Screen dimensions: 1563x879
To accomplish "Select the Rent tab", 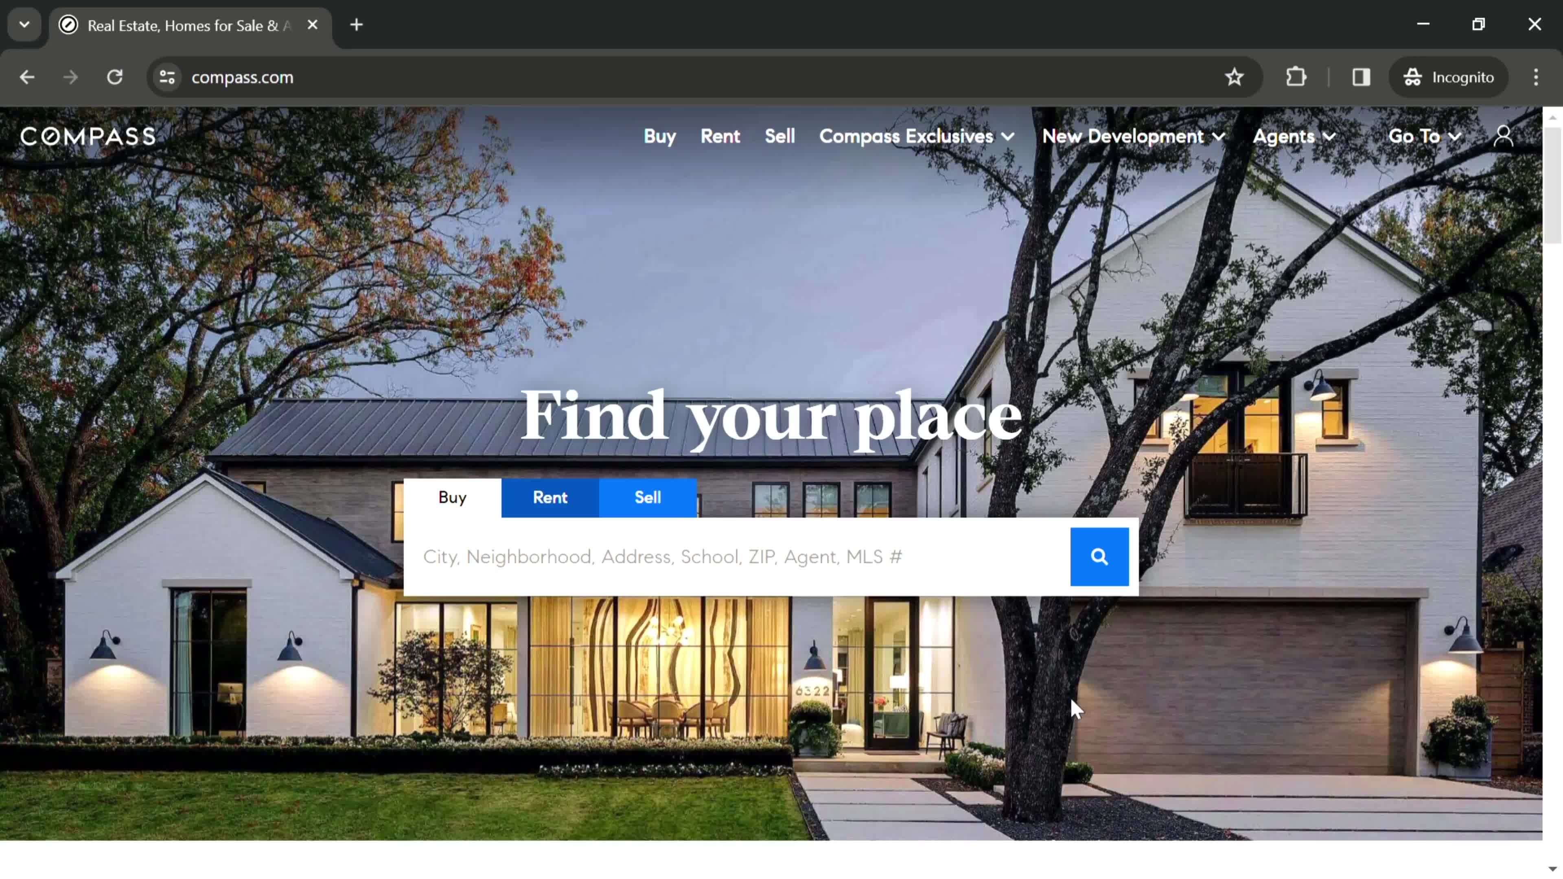I will 549,497.
